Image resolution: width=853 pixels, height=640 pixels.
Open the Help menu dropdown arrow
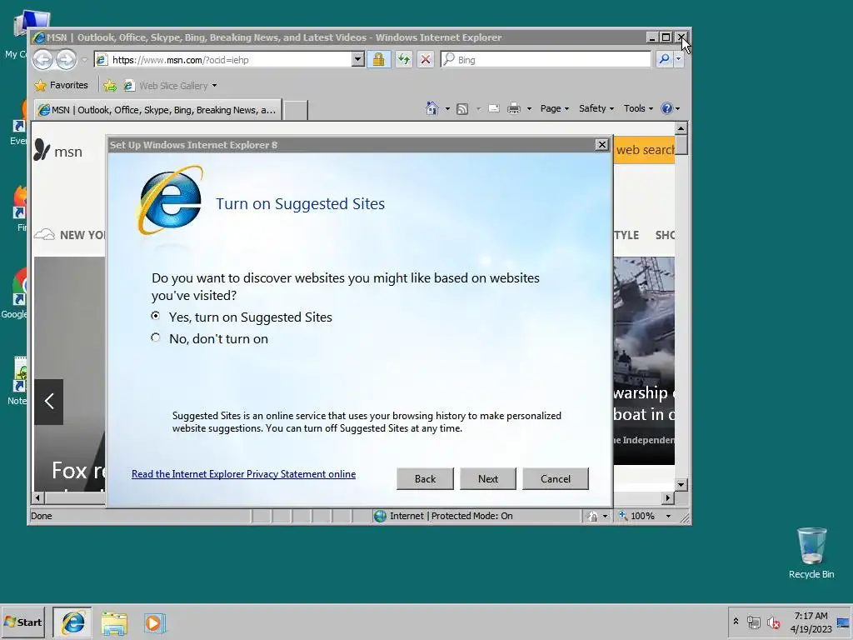point(677,109)
